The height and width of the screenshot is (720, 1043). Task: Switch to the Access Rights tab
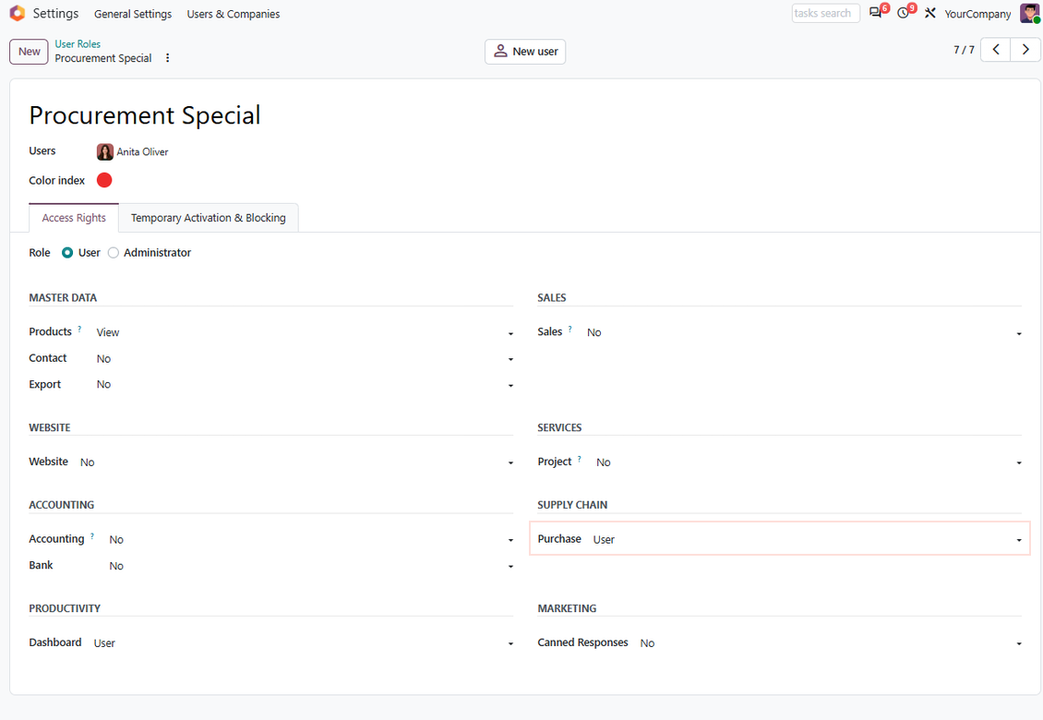pos(74,218)
